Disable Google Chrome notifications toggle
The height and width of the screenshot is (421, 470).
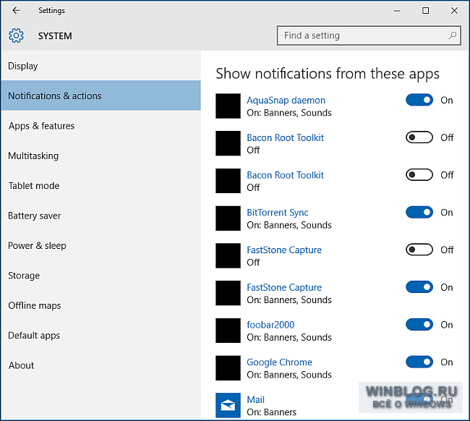point(419,362)
